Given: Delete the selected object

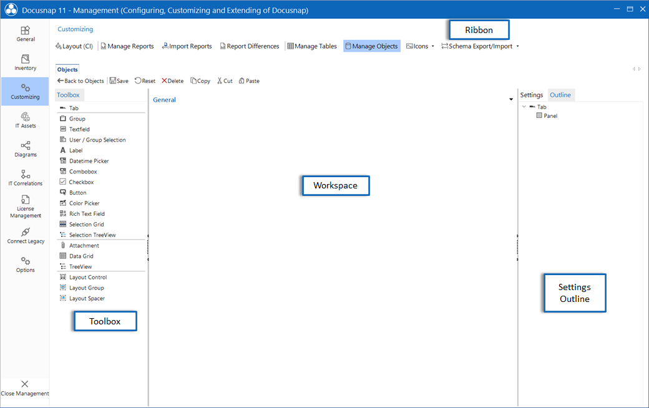Looking at the screenshot, I should point(172,80).
